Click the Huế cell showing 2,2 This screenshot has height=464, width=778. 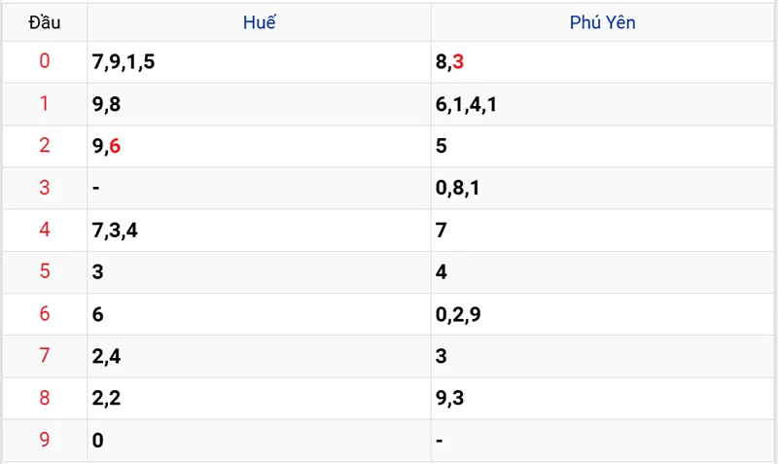pos(106,398)
